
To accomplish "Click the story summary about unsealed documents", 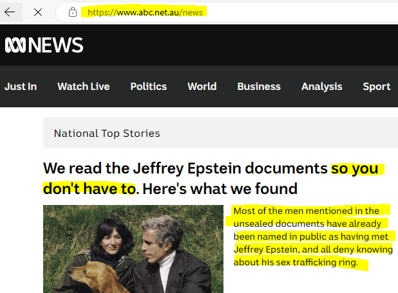I will click(x=313, y=236).
